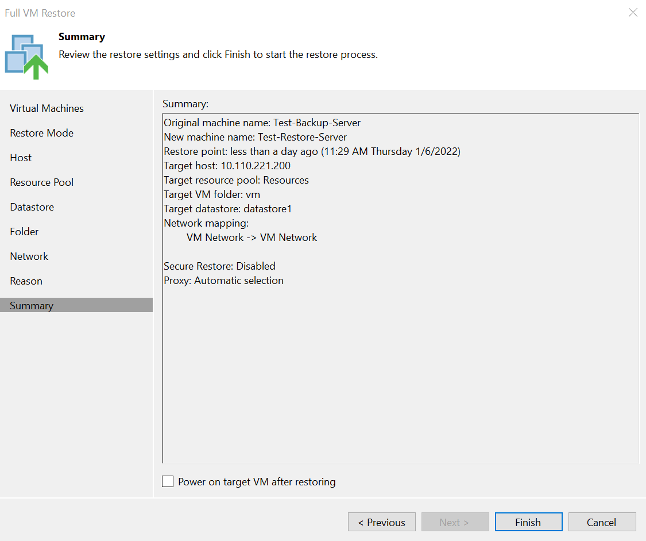
Task: Jump to the Datastore step
Action: (x=32, y=207)
